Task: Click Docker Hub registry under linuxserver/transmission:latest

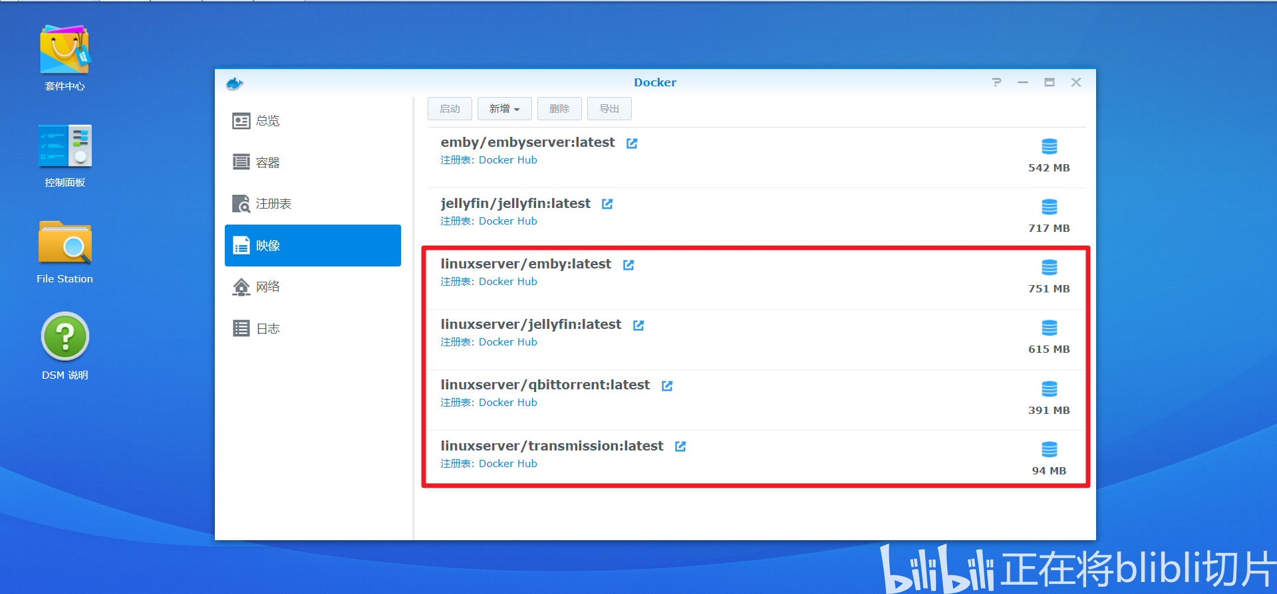Action: click(508, 464)
